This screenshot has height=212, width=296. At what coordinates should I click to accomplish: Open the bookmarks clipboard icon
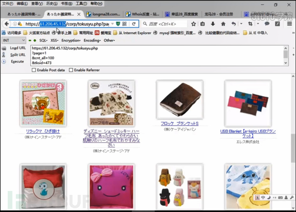(202, 24)
